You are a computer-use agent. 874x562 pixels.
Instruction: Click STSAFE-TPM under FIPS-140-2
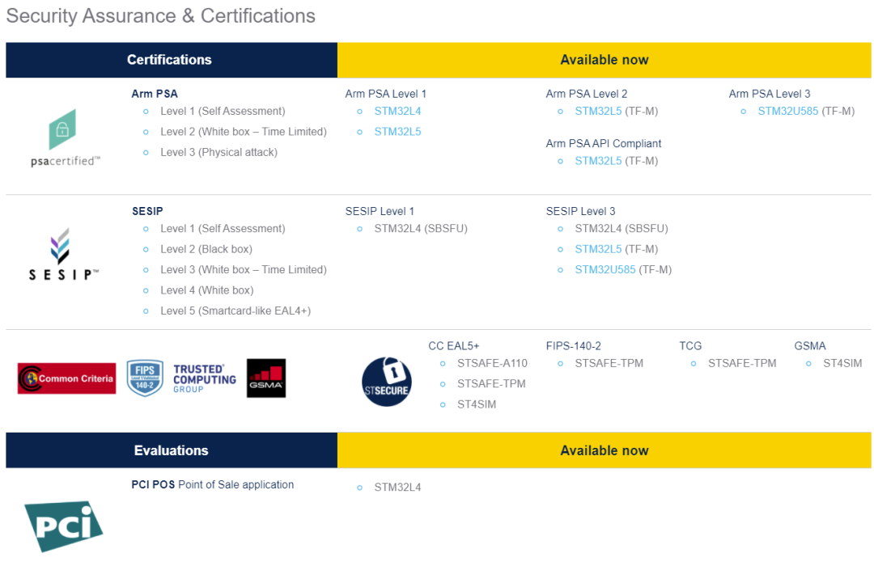(x=609, y=363)
